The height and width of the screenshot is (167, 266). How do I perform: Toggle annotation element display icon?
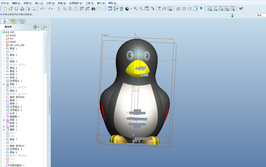click(x=233, y=8)
